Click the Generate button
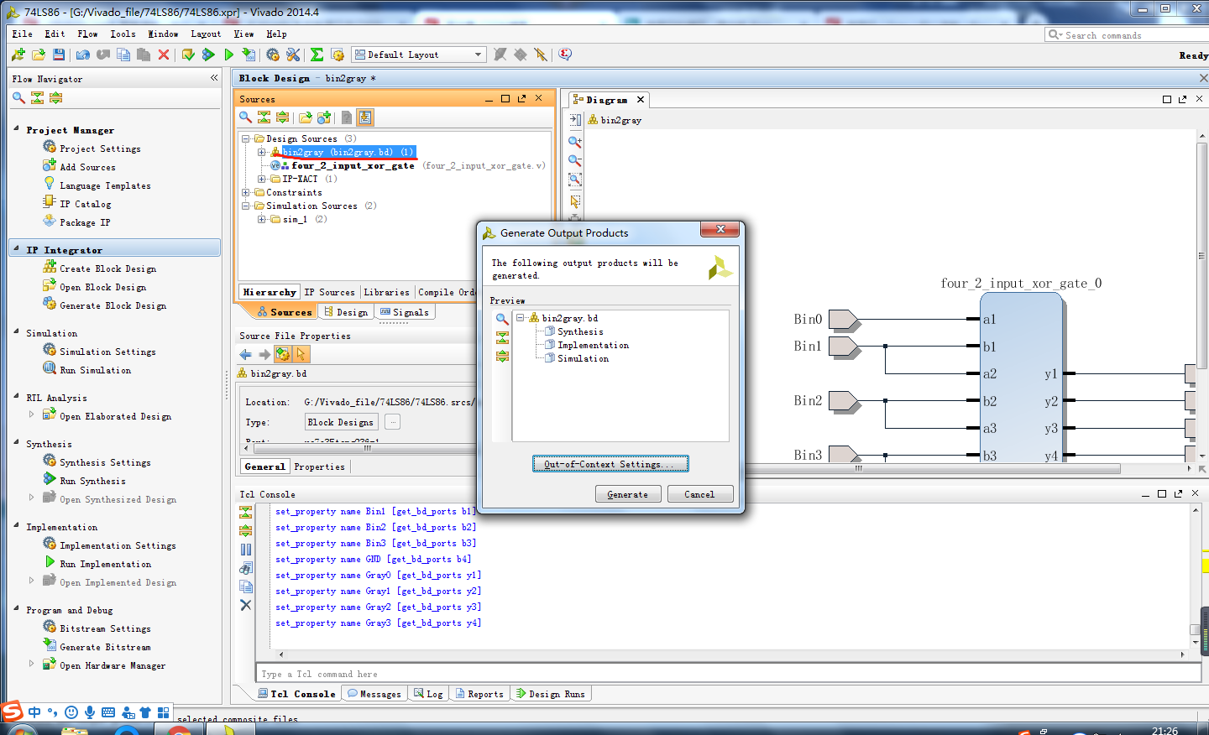The width and height of the screenshot is (1209, 735). (627, 494)
